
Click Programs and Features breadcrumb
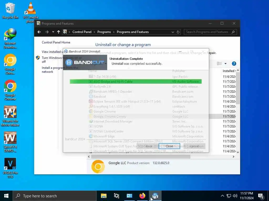(133, 32)
